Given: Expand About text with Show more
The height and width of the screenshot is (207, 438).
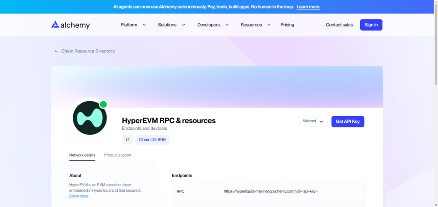Looking at the screenshot, I should [x=79, y=196].
